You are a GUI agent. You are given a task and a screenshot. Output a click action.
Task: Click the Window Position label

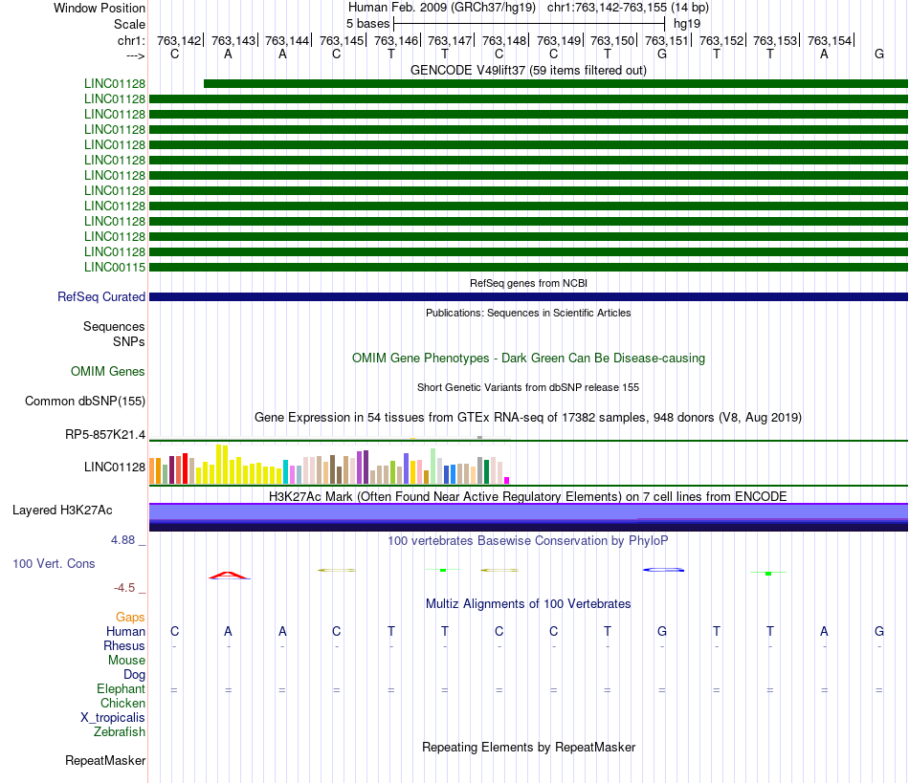[x=100, y=8]
